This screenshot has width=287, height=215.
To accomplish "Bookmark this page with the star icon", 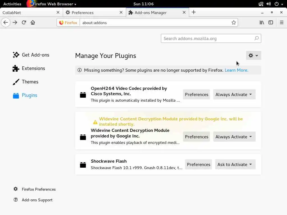I will [x=234, y=23].
